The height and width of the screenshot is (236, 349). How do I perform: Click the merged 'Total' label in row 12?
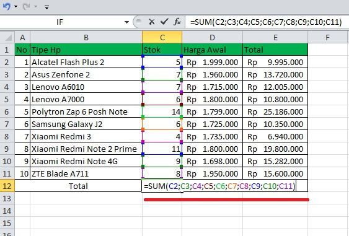pos(78,186)
